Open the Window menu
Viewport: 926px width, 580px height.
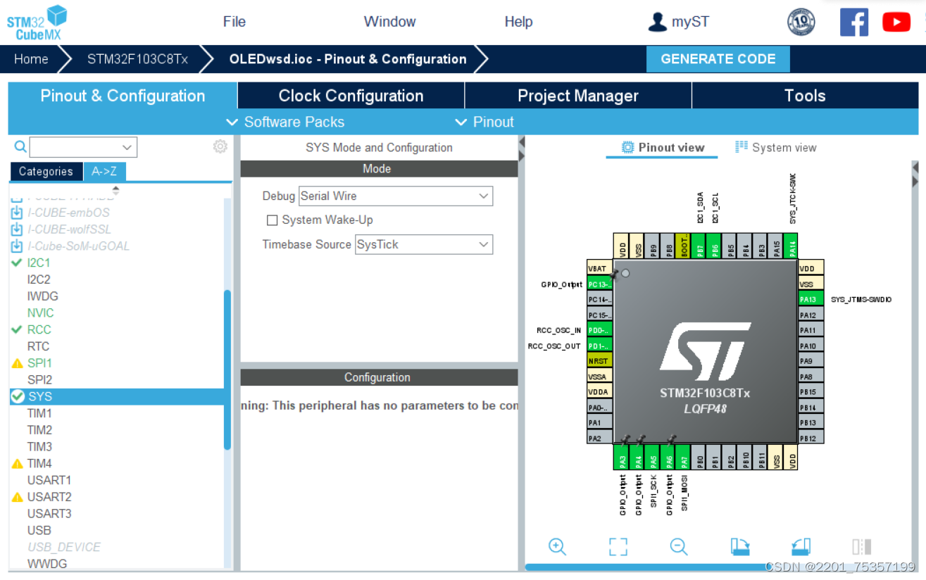point(390,22)
